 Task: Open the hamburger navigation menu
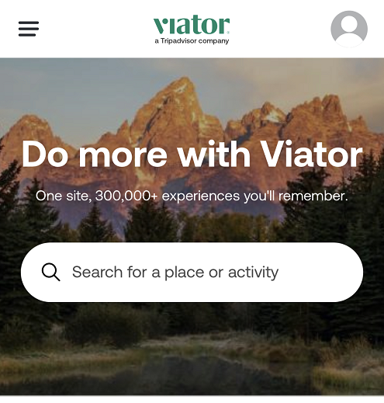pyautogui.click(x=29, y=29)
